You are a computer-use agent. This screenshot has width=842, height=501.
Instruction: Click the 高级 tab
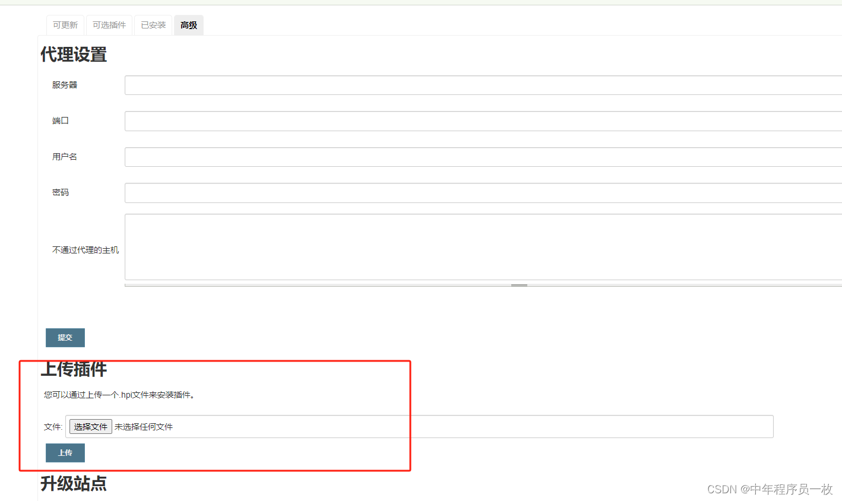click(x=189, y=25)
